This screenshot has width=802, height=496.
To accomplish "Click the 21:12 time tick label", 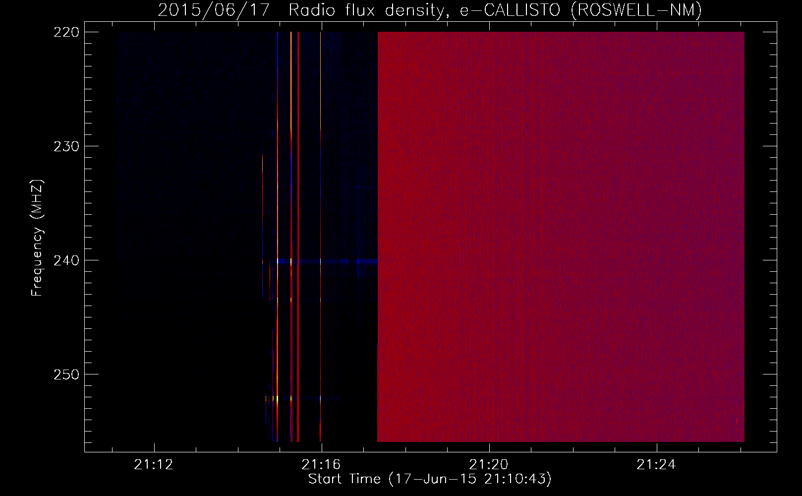I will click(154, 465).
